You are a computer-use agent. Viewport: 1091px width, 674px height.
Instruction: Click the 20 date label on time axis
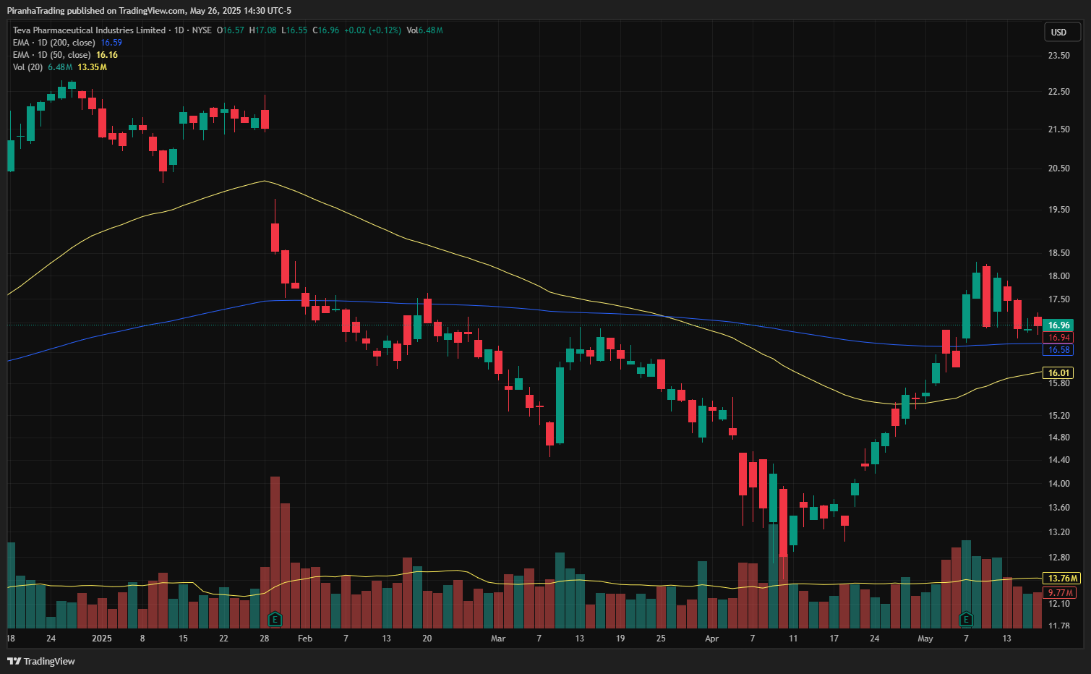427,639
